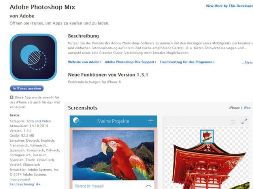Open Lizenzvertrag für das Programm link
The width and height of the screenshot is (253, 189).
(x=187, y=62)
